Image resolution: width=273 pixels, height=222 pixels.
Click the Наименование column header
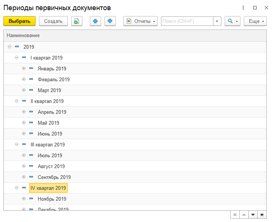[23, 35]
